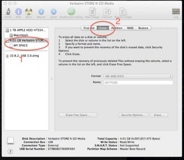
Task: Click the 4.01 GB Verbatim disk icon
Action: click(7, 40)
